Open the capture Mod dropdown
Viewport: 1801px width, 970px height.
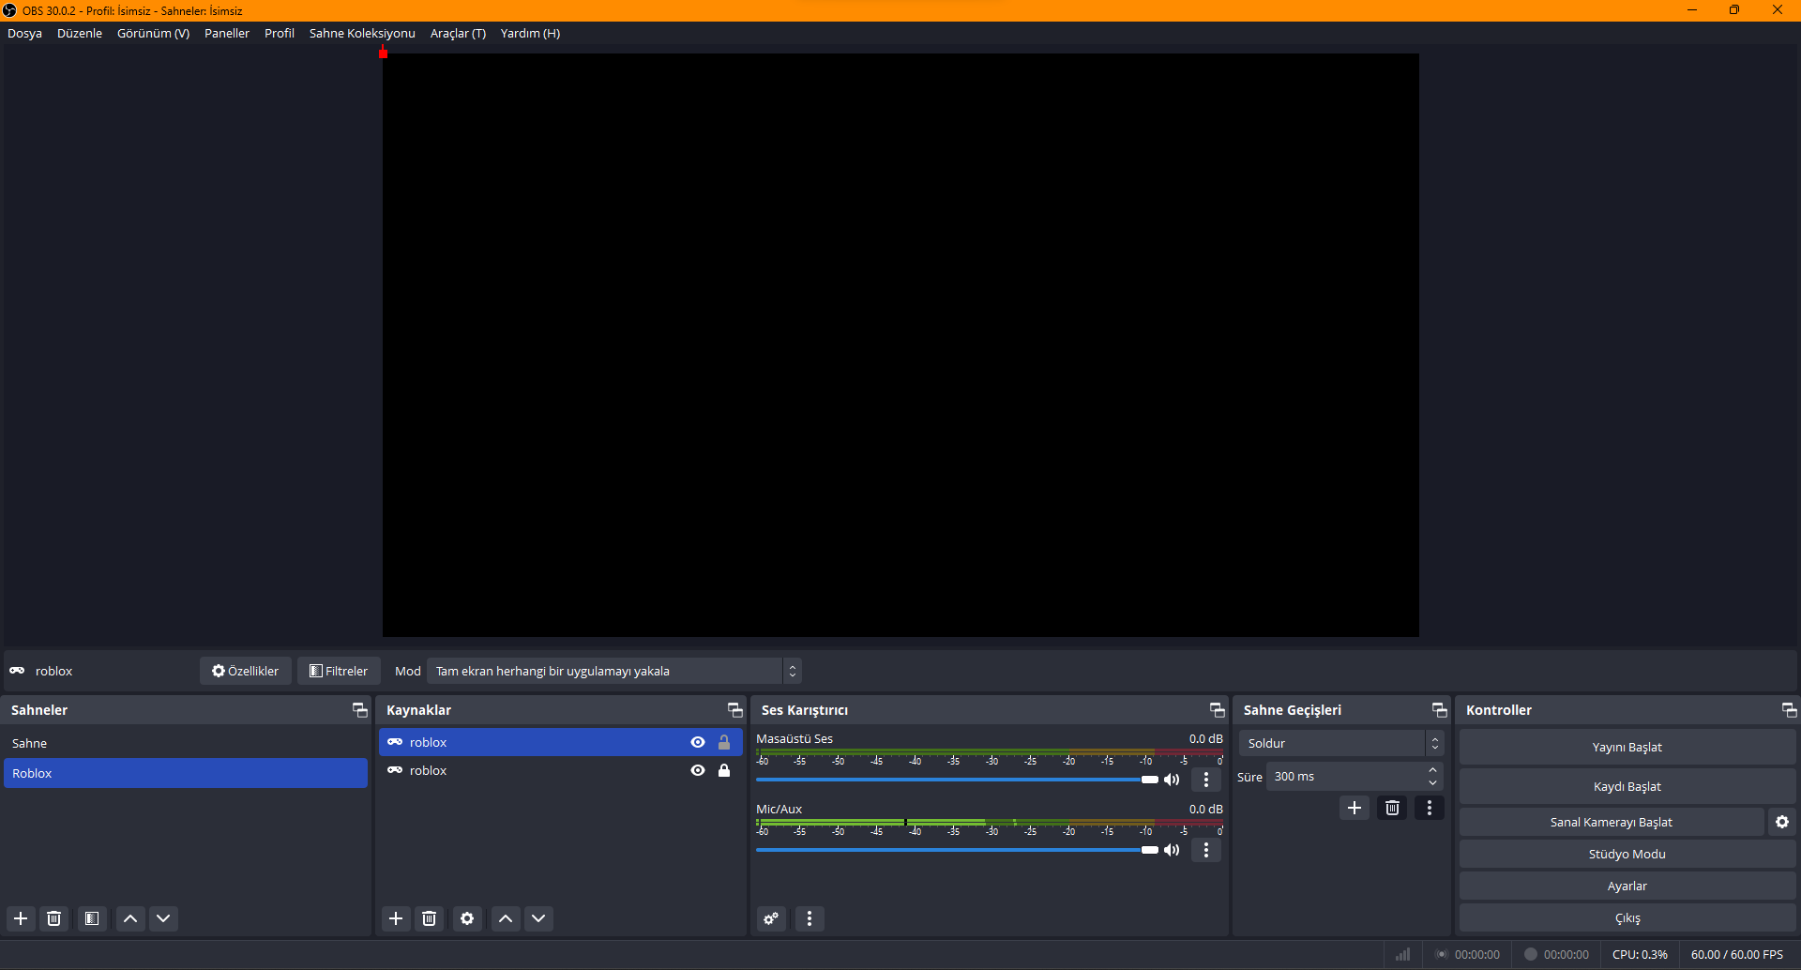(x=614, y=671)
